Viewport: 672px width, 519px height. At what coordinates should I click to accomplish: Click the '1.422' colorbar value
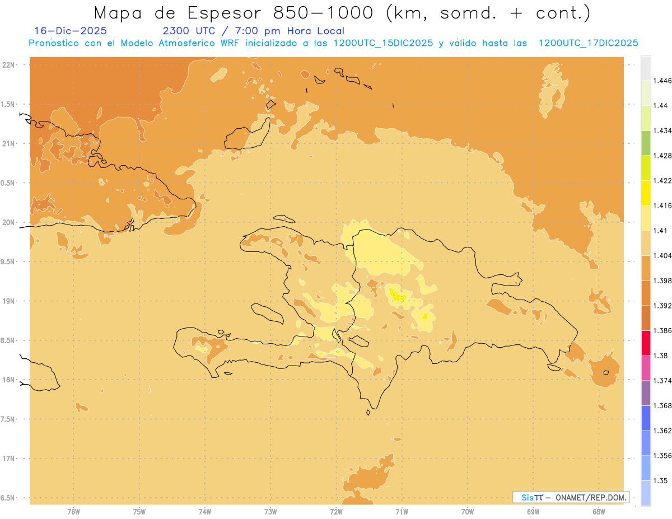coord(662,180)
